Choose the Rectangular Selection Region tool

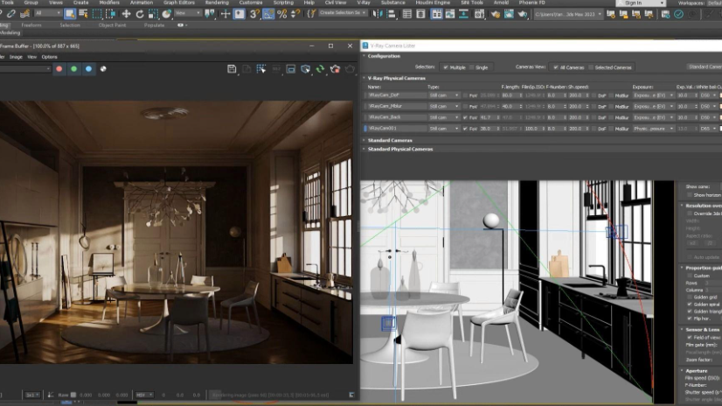click(x=97, y=14)
